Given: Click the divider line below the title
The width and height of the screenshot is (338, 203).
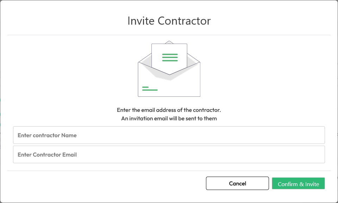Looking at the screenshot, I should point(169,35).
